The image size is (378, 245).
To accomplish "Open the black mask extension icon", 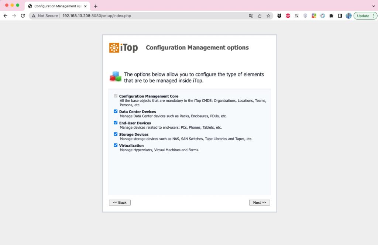I will point(279,16).
